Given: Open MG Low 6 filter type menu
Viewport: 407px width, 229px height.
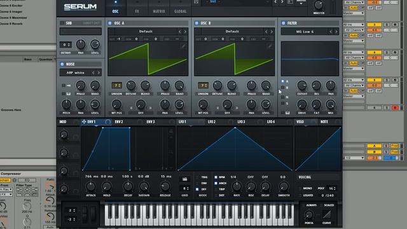Looking at the screenshot, I should coord(305,32).
